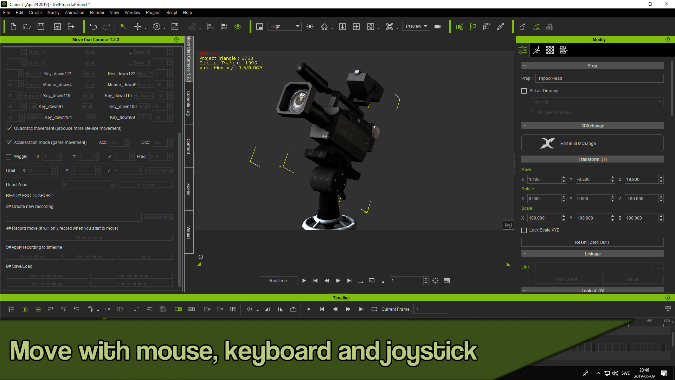Enable the Wiggle checkbox
Screen dimensions: 675x380
click(x=9, y=157)
